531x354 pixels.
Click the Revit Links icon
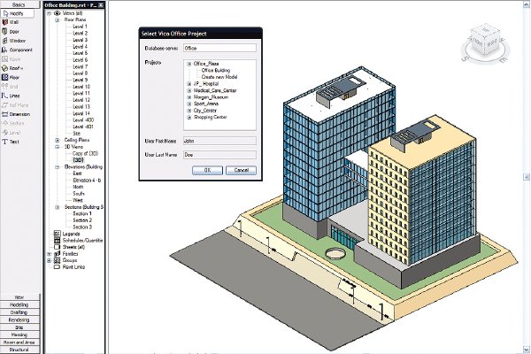58,267
